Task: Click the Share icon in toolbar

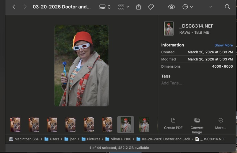Action: click(139, 7)
